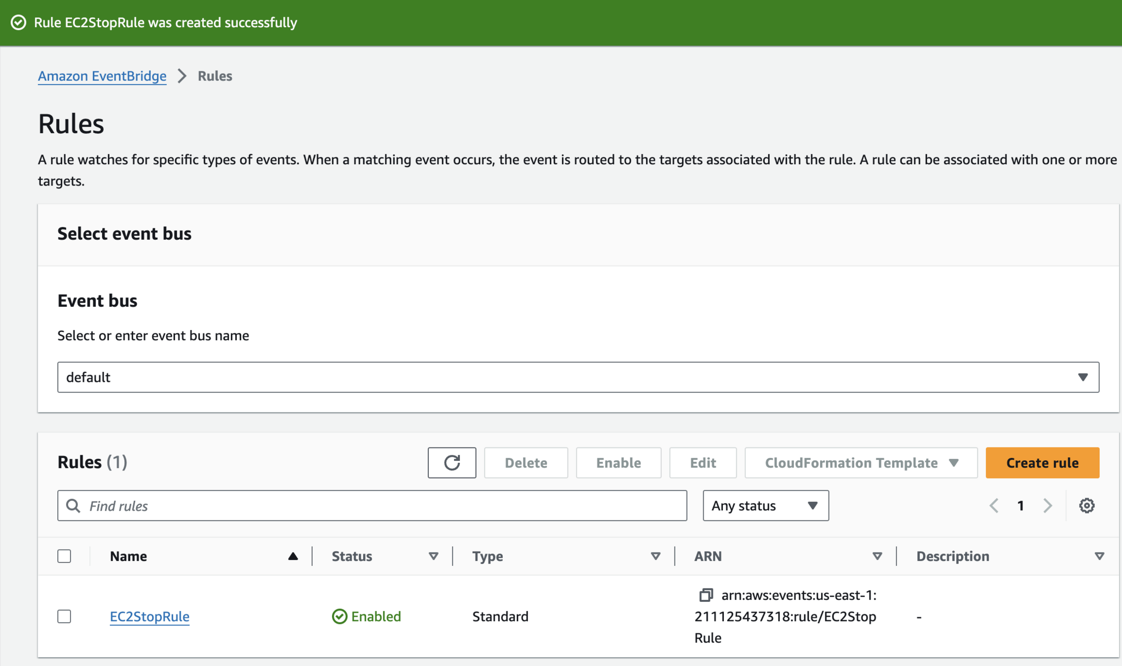1122x666 pixels.
Task: Open the table preferences gear icon
Action: coord(1086,506)
